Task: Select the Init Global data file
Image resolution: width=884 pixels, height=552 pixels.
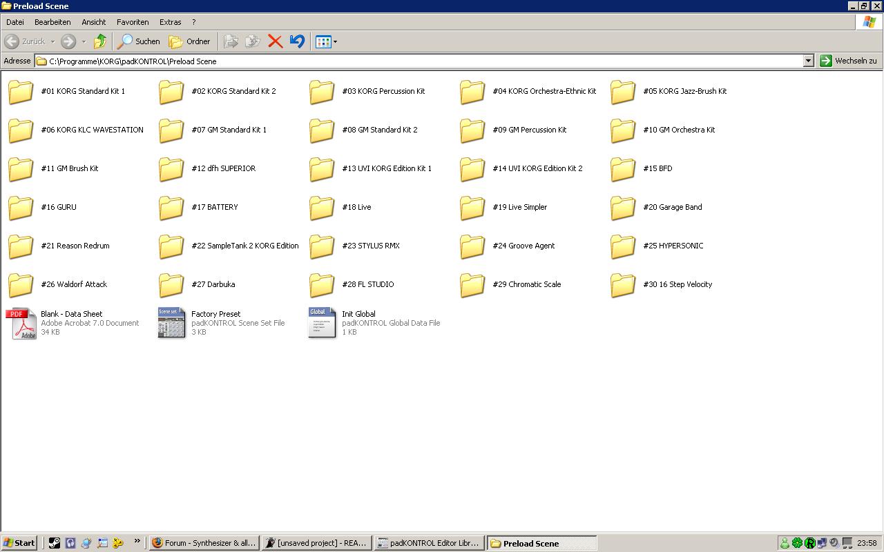Action: tap(374, 323)
